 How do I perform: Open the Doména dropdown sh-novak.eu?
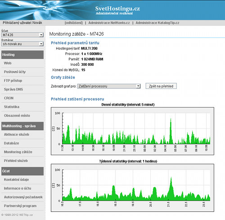tap(22, 44)
